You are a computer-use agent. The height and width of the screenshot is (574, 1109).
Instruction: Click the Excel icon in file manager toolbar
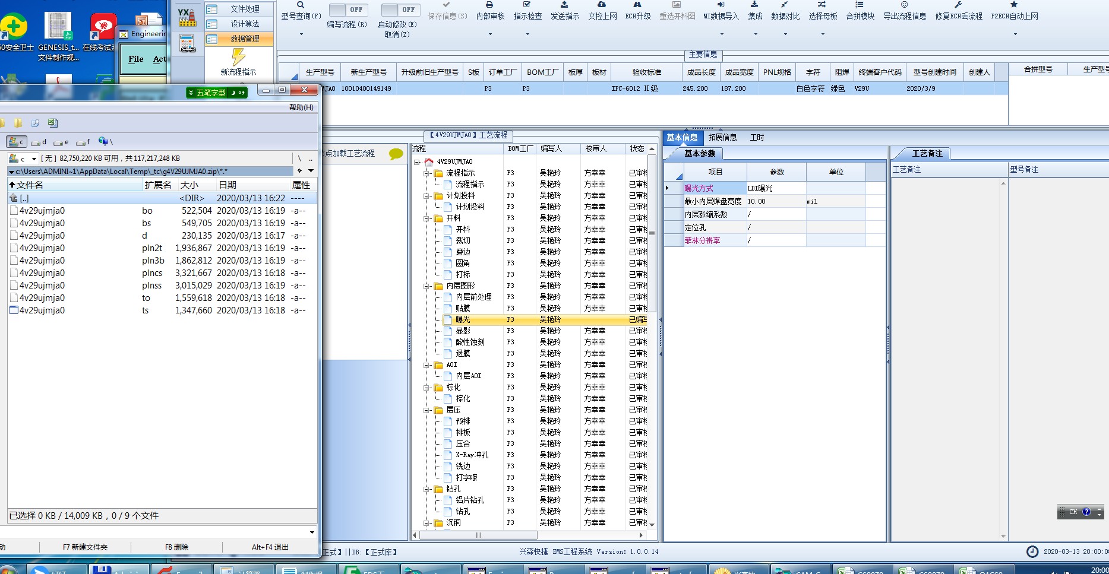pos(53,123)
